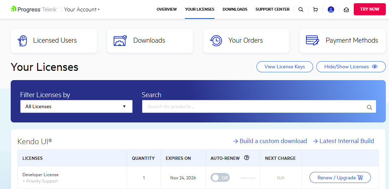Click the + Priority Support text

click(40, 181)
